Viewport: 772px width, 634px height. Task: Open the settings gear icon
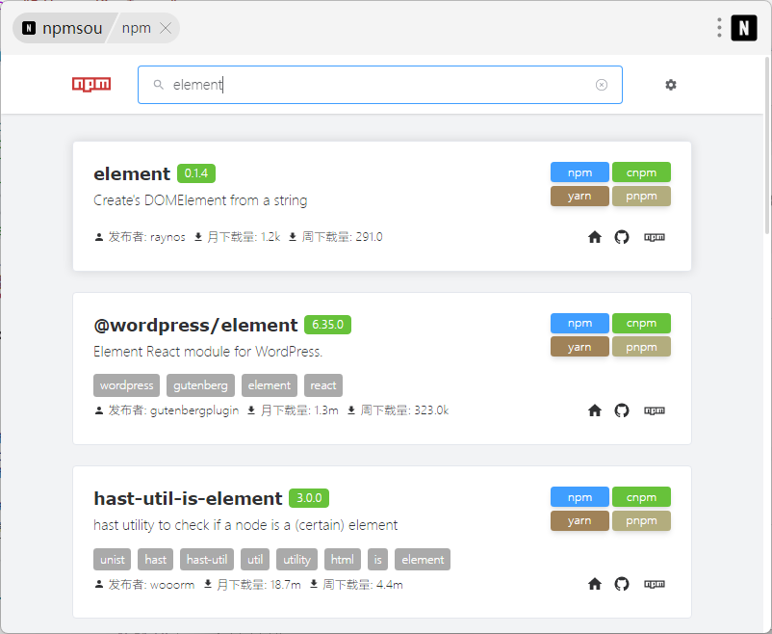[x=671, y=85]
